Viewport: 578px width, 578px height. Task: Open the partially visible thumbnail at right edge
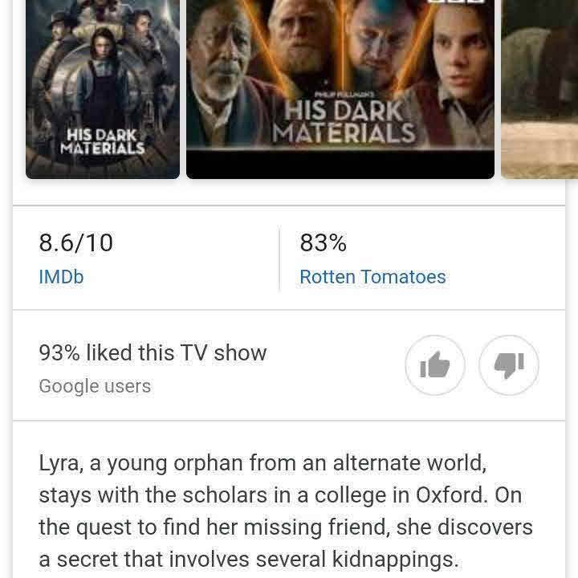539,89
